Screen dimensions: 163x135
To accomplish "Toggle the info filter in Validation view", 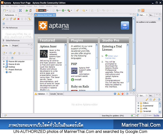I will [115, 94].
